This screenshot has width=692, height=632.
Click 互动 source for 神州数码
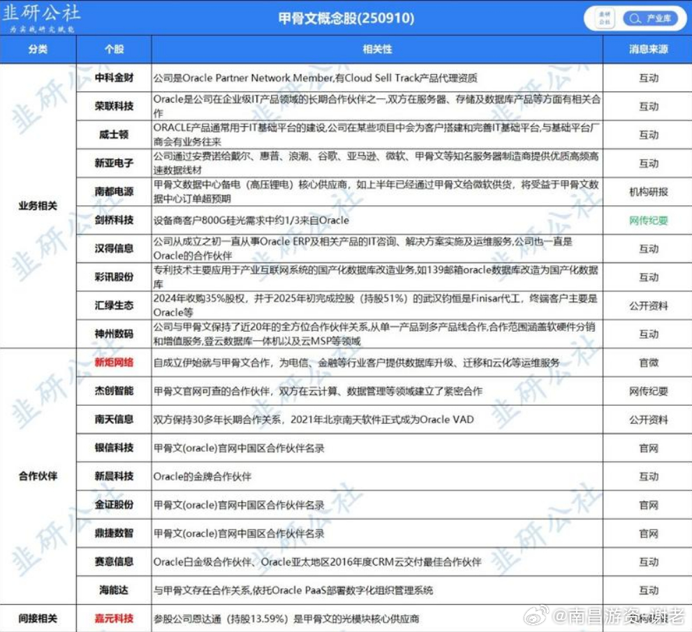click(648, 334)
